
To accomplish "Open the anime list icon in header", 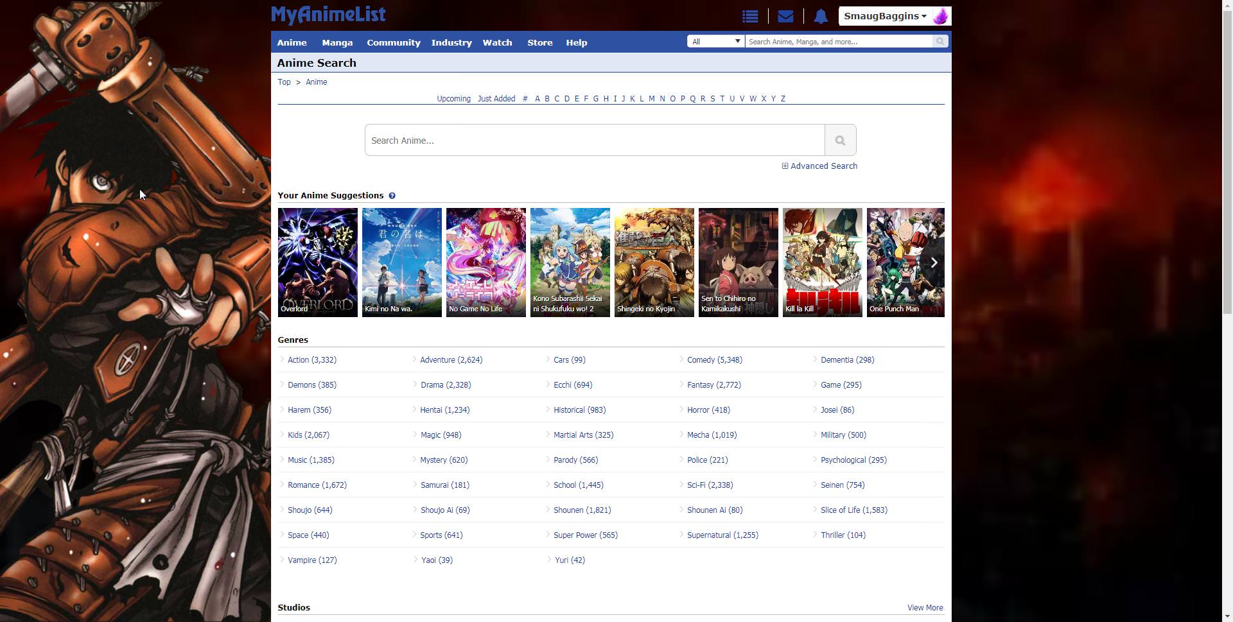I will [749, 17].
